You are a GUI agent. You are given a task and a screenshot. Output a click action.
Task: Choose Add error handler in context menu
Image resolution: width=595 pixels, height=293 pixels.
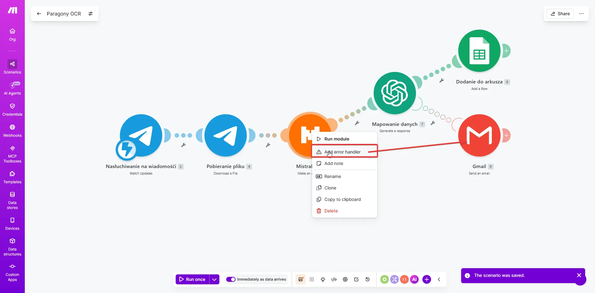point(344,152)
